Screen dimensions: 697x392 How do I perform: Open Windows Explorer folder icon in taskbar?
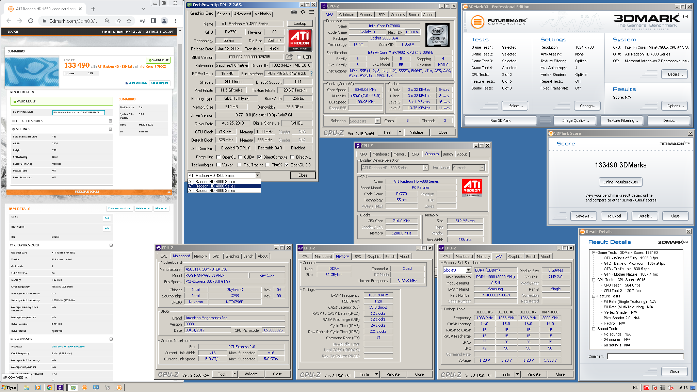[x=27, y=388]
